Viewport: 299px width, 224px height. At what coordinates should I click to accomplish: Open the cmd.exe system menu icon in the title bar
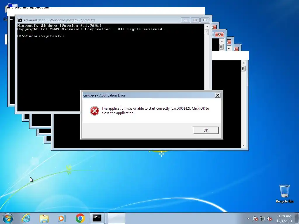[20, 20]
